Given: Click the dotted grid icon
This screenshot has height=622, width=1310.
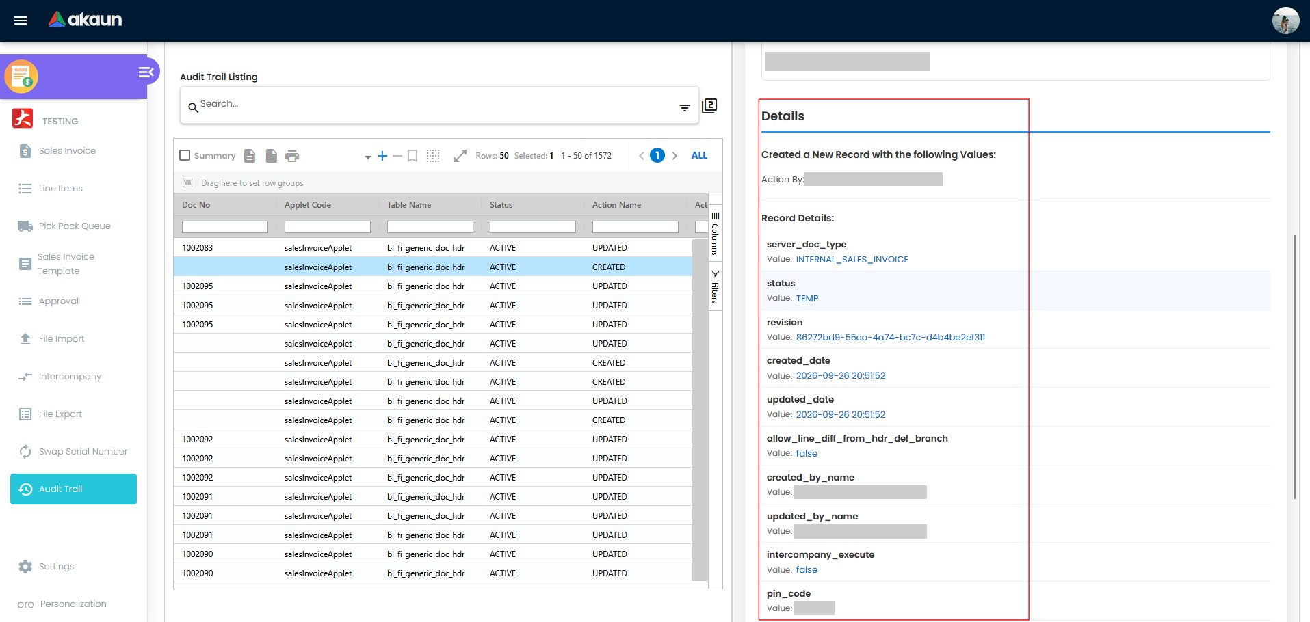Looking at the screenshot, I should pos(433,156).
